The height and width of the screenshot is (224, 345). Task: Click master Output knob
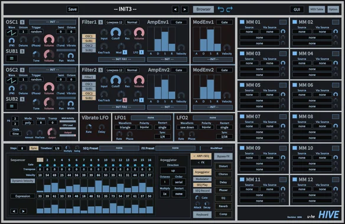coord(52,132)
